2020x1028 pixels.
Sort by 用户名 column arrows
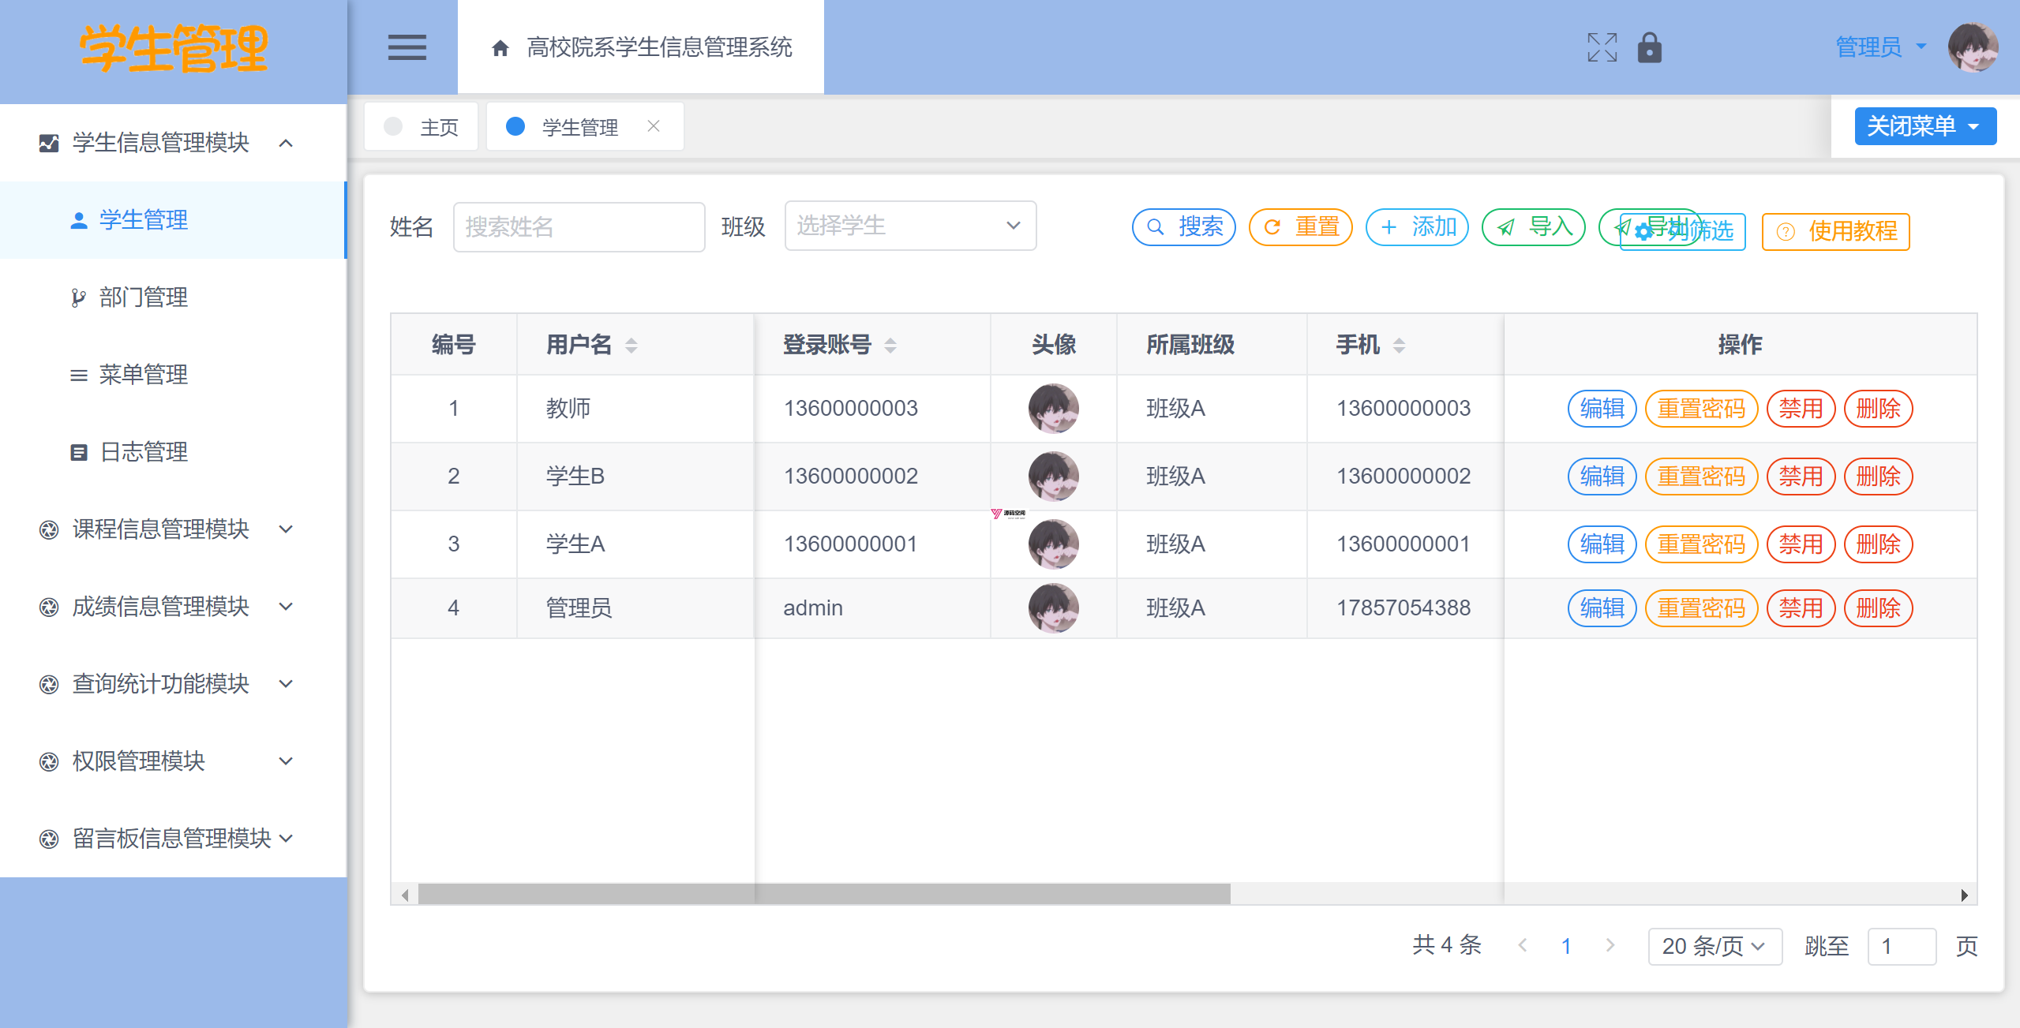[x=631, y=345]
